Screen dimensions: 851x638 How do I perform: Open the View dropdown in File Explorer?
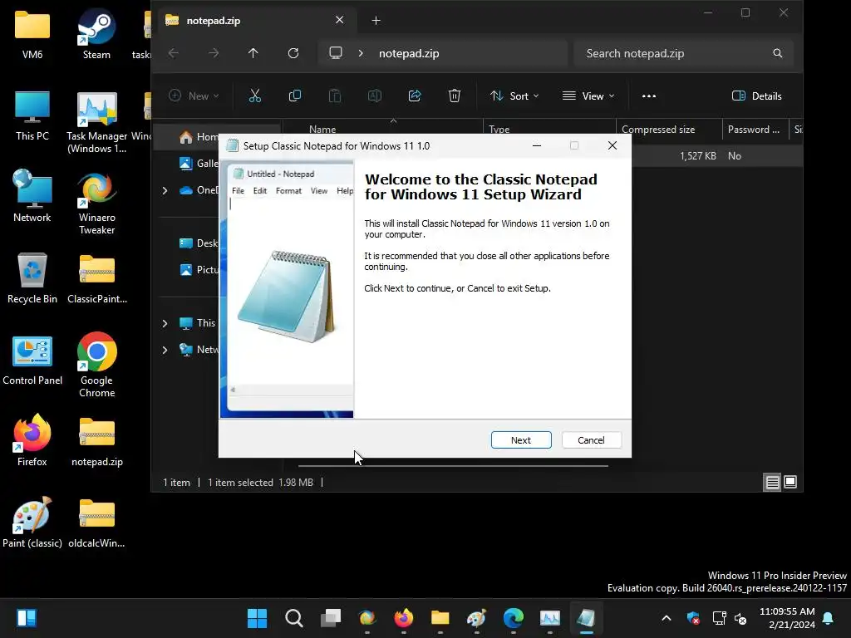pos(588,96)
